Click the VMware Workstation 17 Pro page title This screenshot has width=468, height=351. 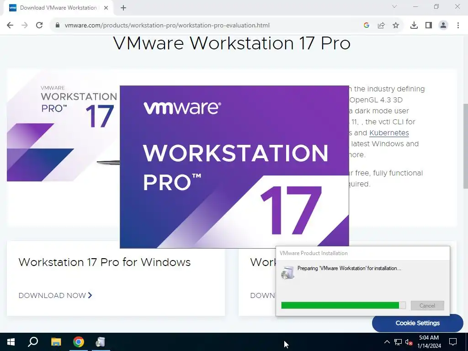click(232, 43)
